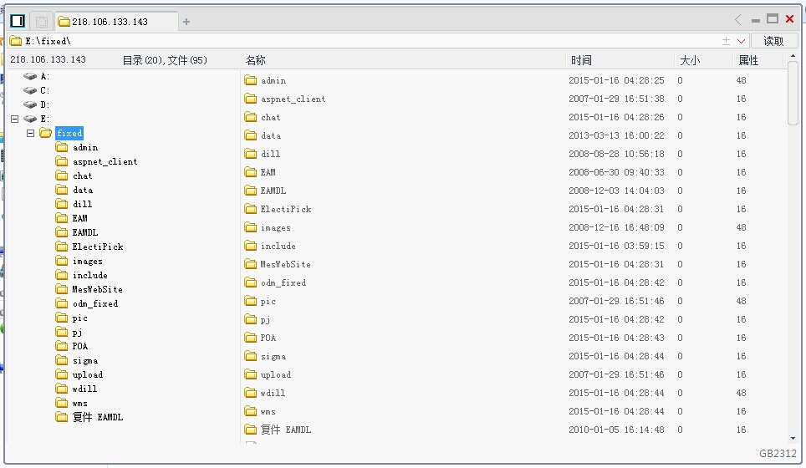Click the 目录(20),文件(95) count label
This screenshot has height=468, width=806.
coord(165,60)
